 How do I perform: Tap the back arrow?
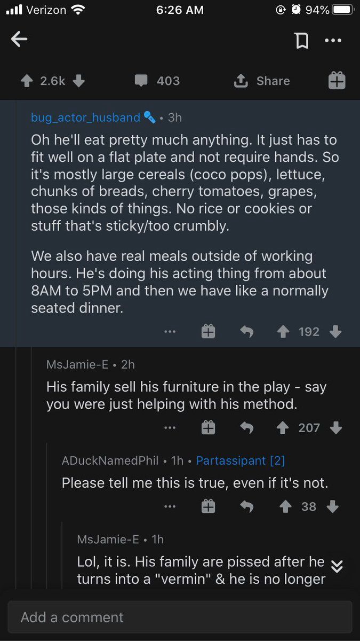tap(19, 39)
